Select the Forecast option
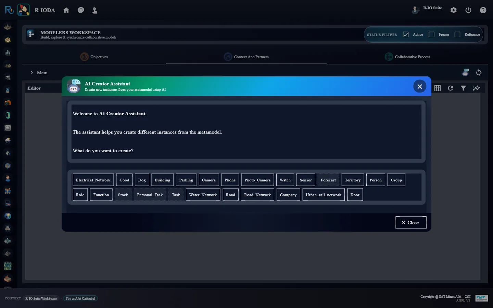Viewport: 493px width, 308px height. (x=328, y=180)
